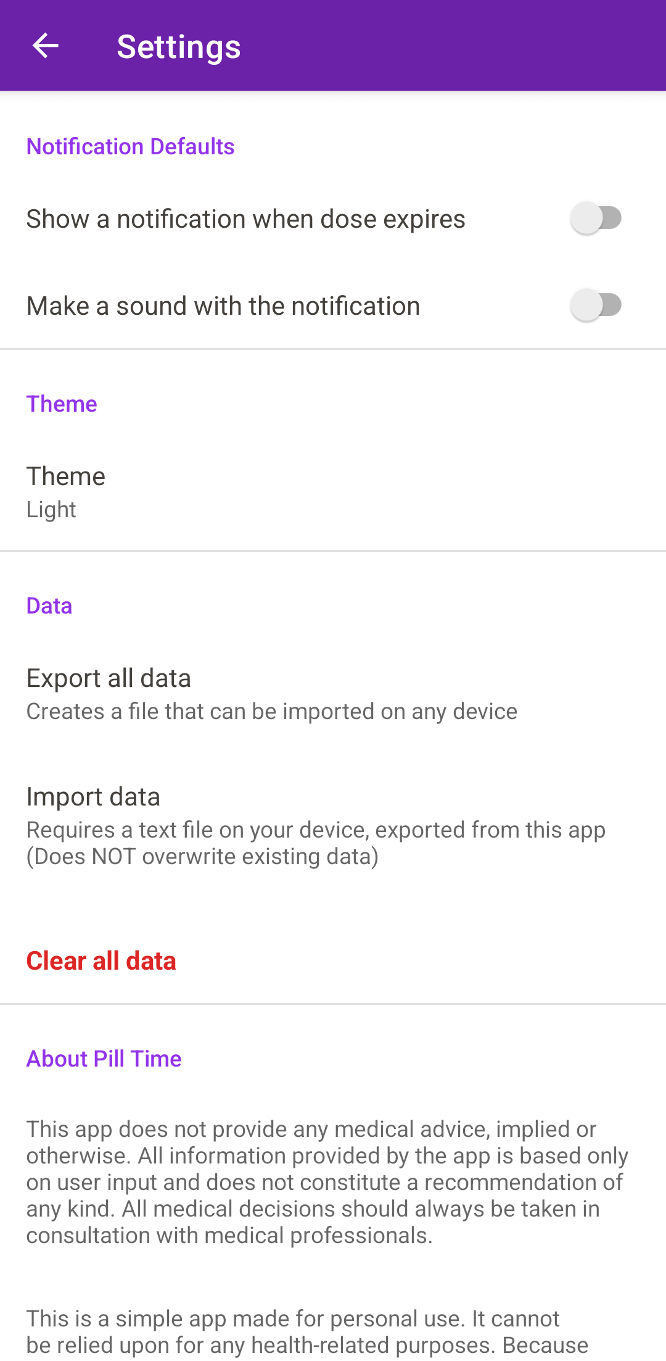666x1361 pixels.
Task: Click the '(Does NOT overwrite existing data)' note
Action: click(x=202, y=857)
